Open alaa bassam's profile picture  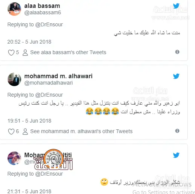[14, 9]
